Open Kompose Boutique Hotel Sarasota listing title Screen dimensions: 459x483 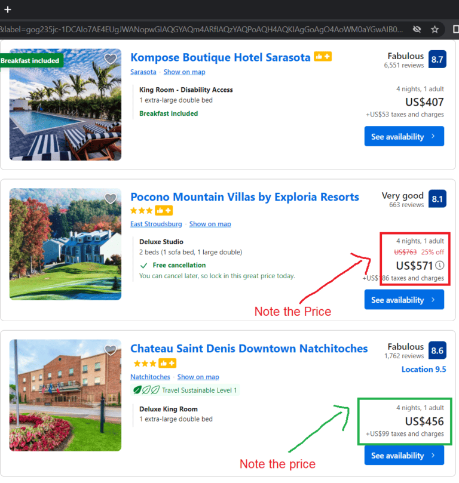click(x=220, y=58)
